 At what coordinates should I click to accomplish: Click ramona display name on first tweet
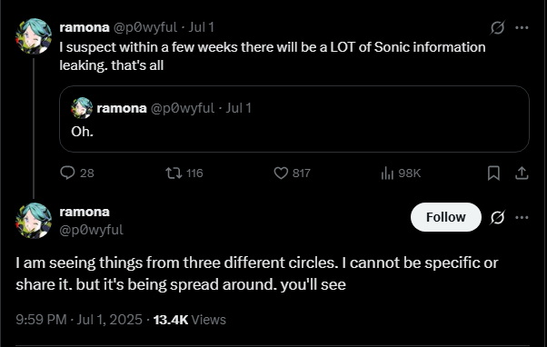pyautogui.click(x=85, y=27)
